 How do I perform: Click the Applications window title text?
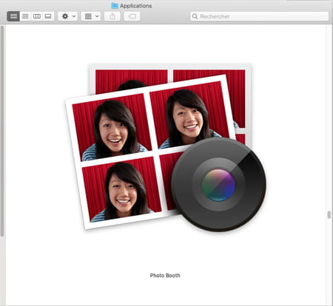[136, 6]
